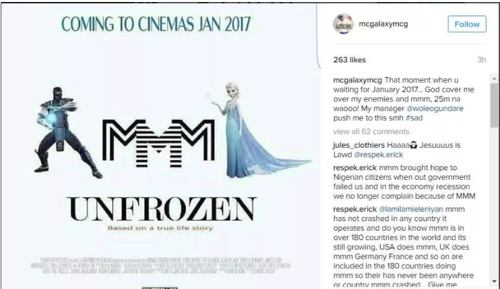Screen dimensions: 500x289
Task: Open the first respek.erick commenter name
Action: tap(355, 168)
